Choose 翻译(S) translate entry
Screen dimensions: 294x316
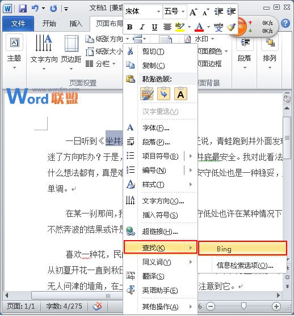point(161,276)
